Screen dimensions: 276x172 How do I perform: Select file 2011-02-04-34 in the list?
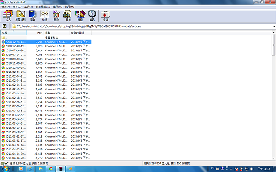click(46, 85)
